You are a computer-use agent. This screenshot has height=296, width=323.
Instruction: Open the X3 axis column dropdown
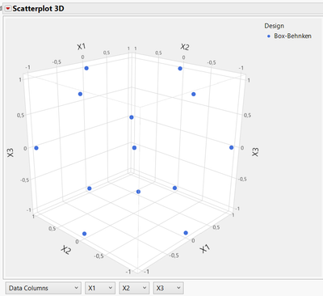coord(168,288)
